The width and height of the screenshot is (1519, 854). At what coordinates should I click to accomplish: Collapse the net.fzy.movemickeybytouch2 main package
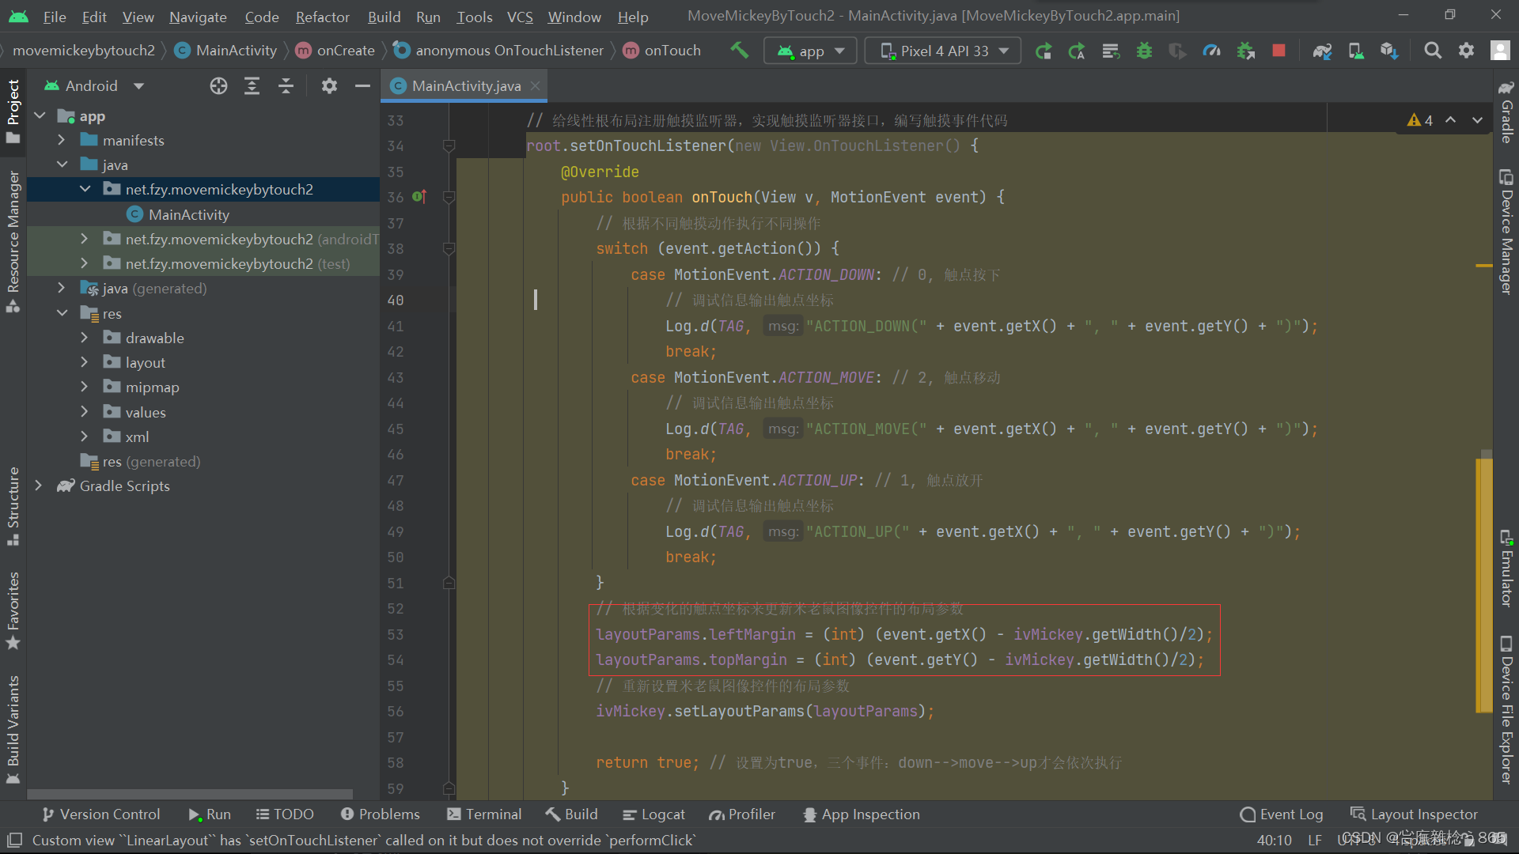[x=85, y=189]
